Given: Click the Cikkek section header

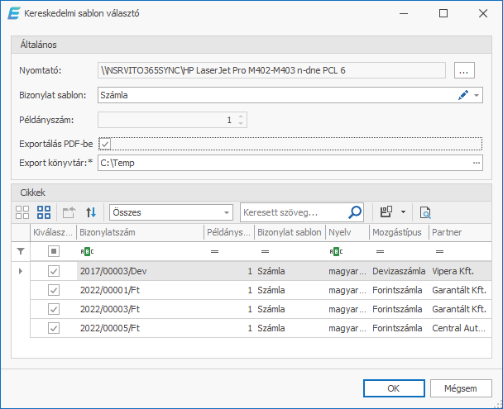Looking at the screenshot, I should point(251,193).
